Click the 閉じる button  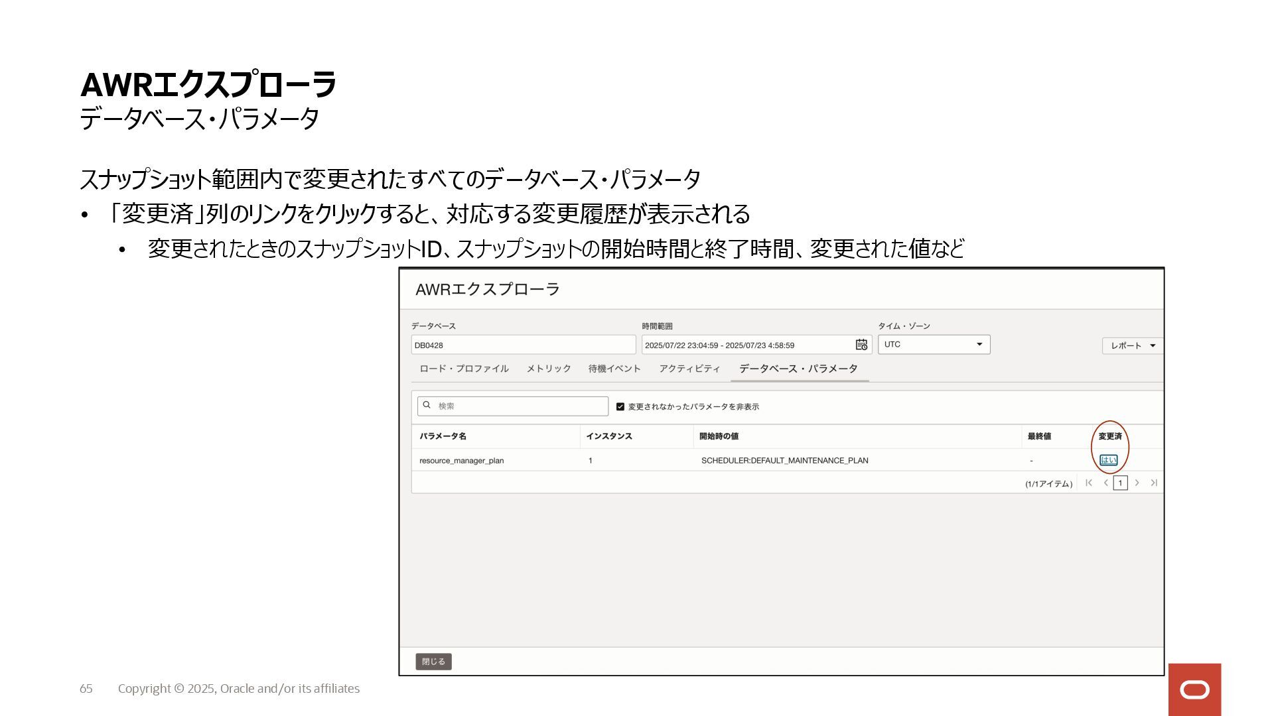[433, 662]
